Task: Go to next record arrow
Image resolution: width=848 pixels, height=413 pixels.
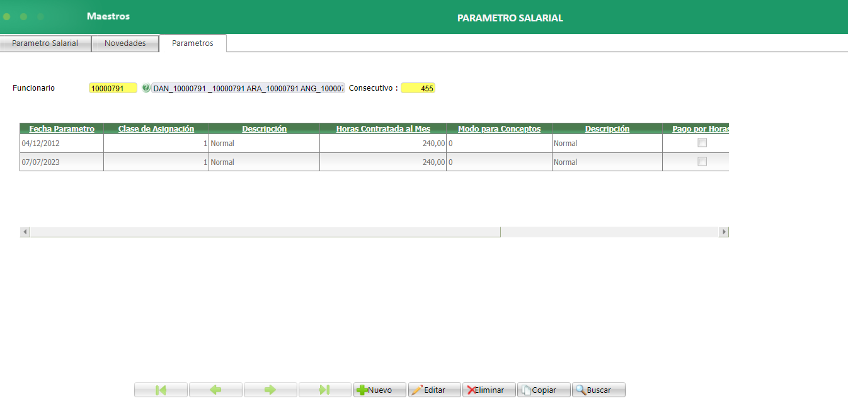Action: 270,390
